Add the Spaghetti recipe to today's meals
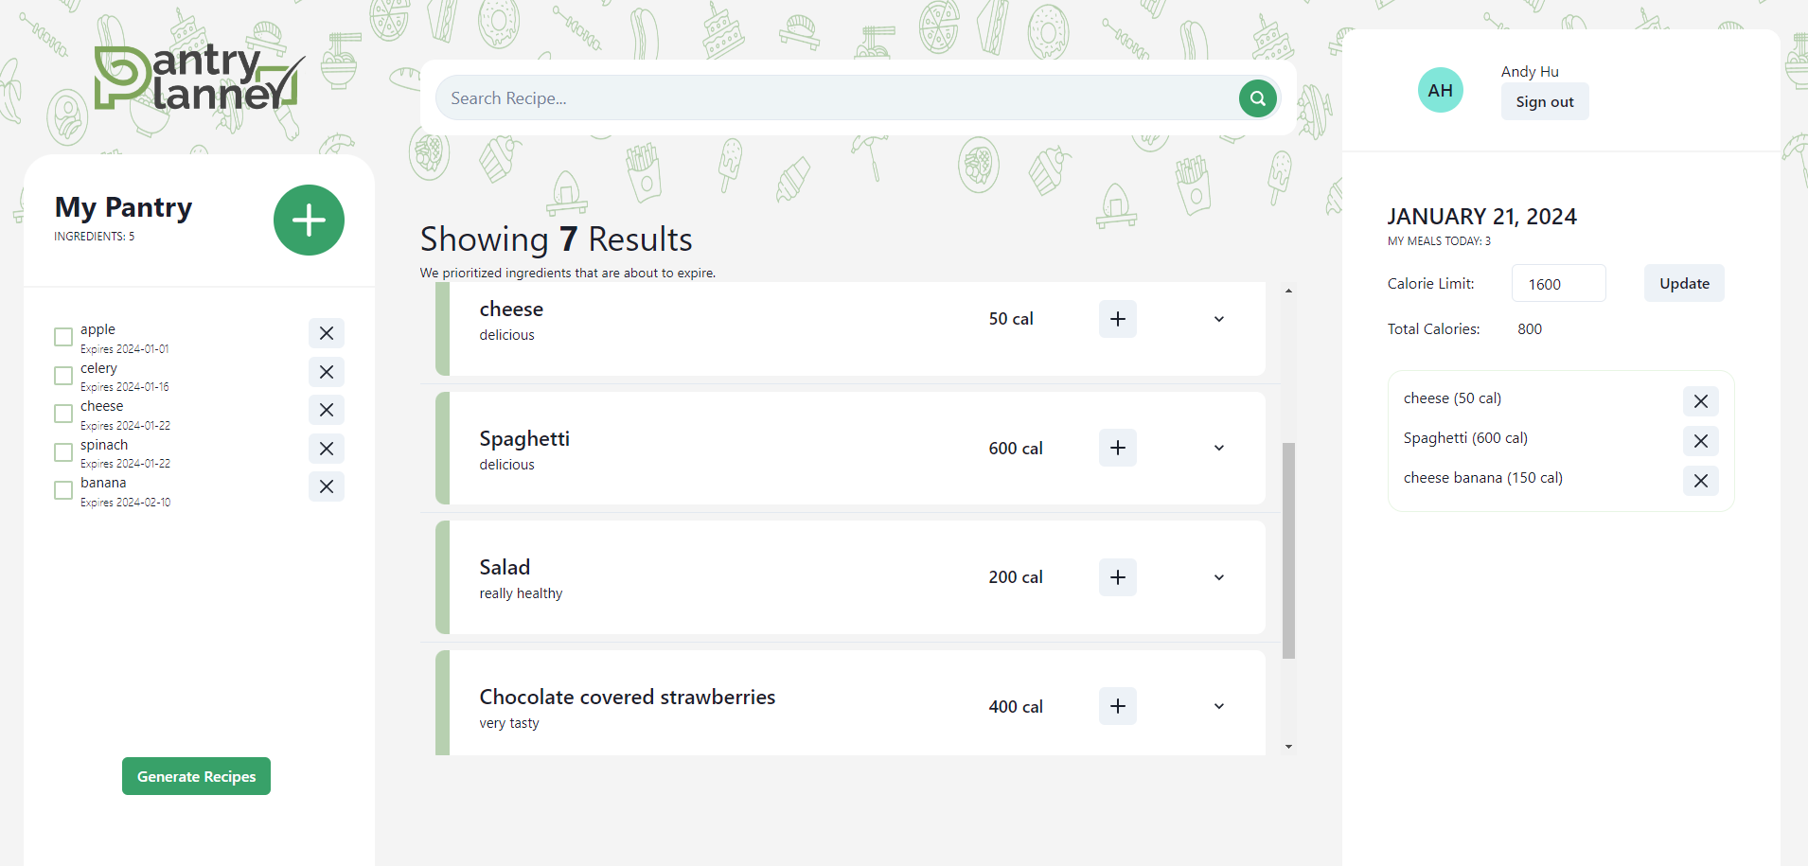Screen dimensions: 1808x866 1117,448
